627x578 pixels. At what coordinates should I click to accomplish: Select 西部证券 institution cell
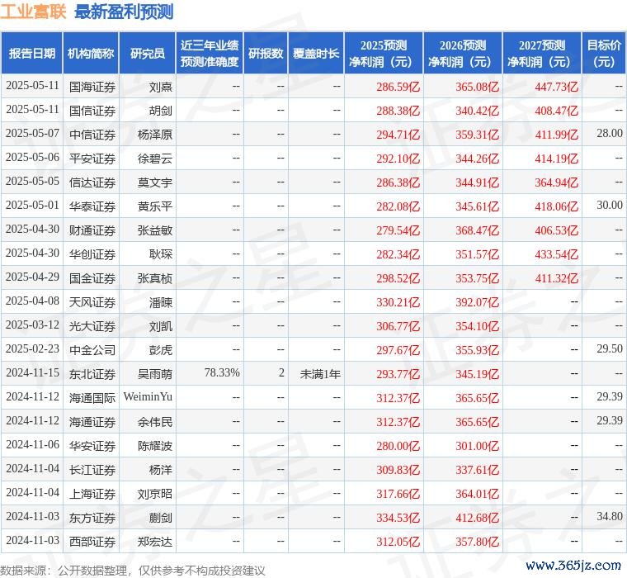(x=92, y=542)
